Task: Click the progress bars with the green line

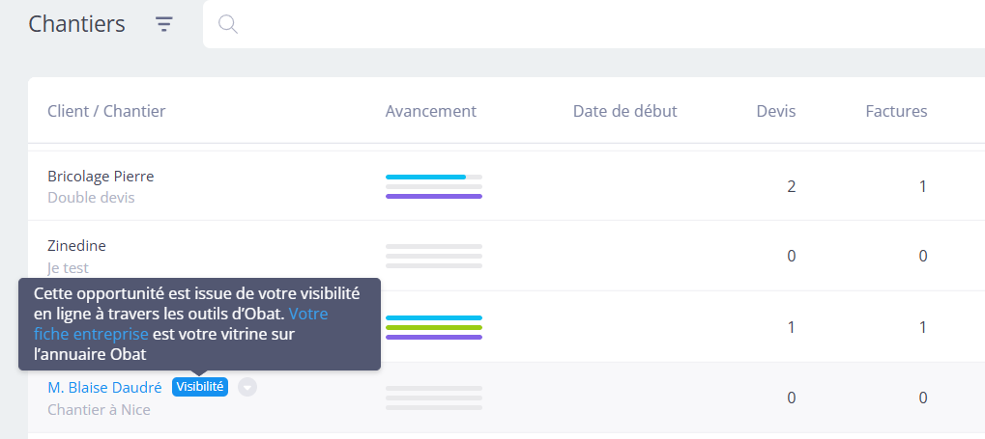Action: click(433, 327)
